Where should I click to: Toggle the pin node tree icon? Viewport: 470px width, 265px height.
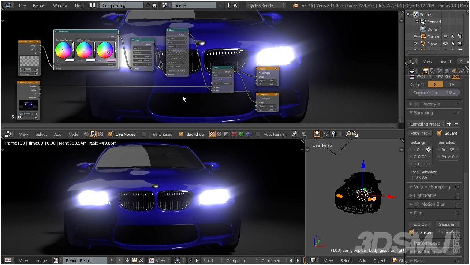(294, 134)
